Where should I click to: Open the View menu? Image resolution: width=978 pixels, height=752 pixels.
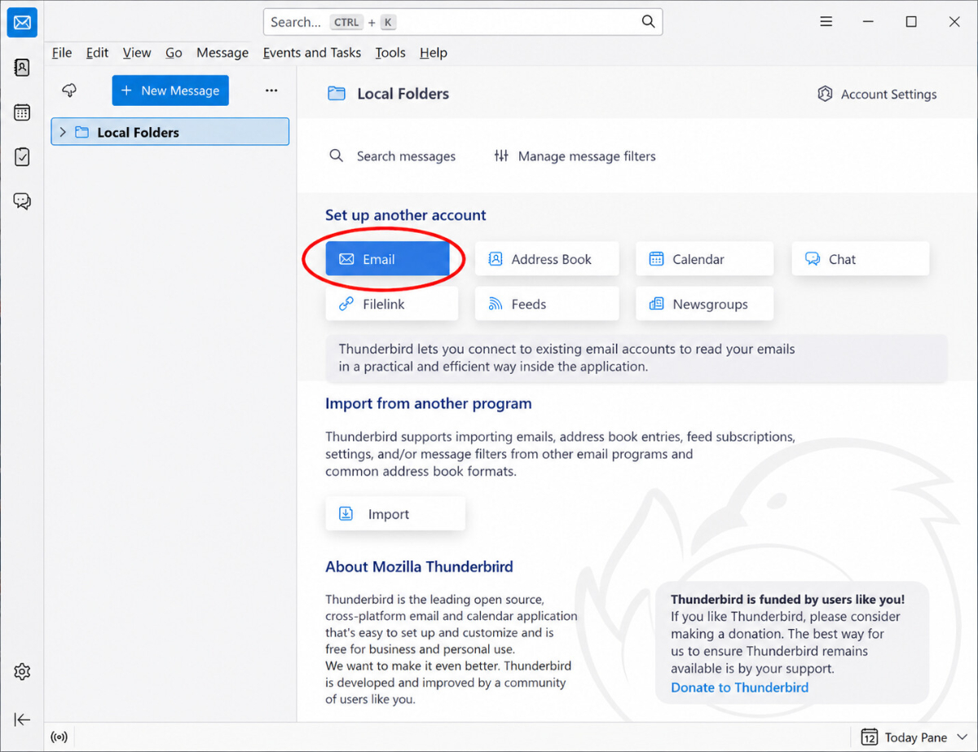click(137, 52)
